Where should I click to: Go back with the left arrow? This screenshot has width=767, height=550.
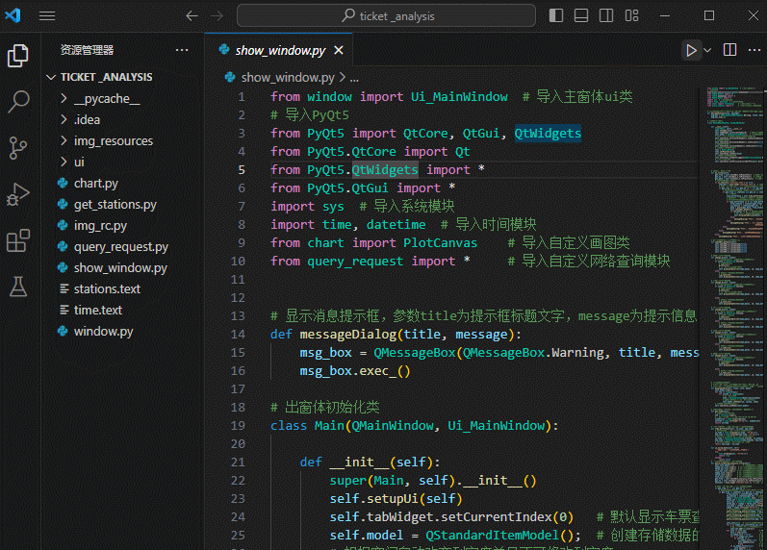[192, 16]
